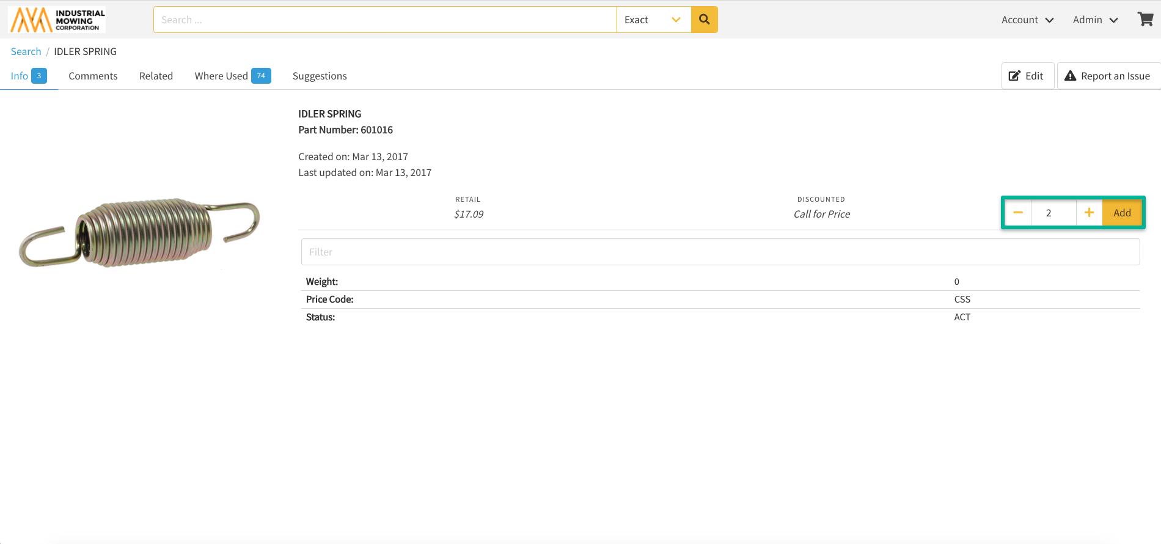Click the Edit pencil button
Screen dimensions: 1161x544
(1027, 76)
